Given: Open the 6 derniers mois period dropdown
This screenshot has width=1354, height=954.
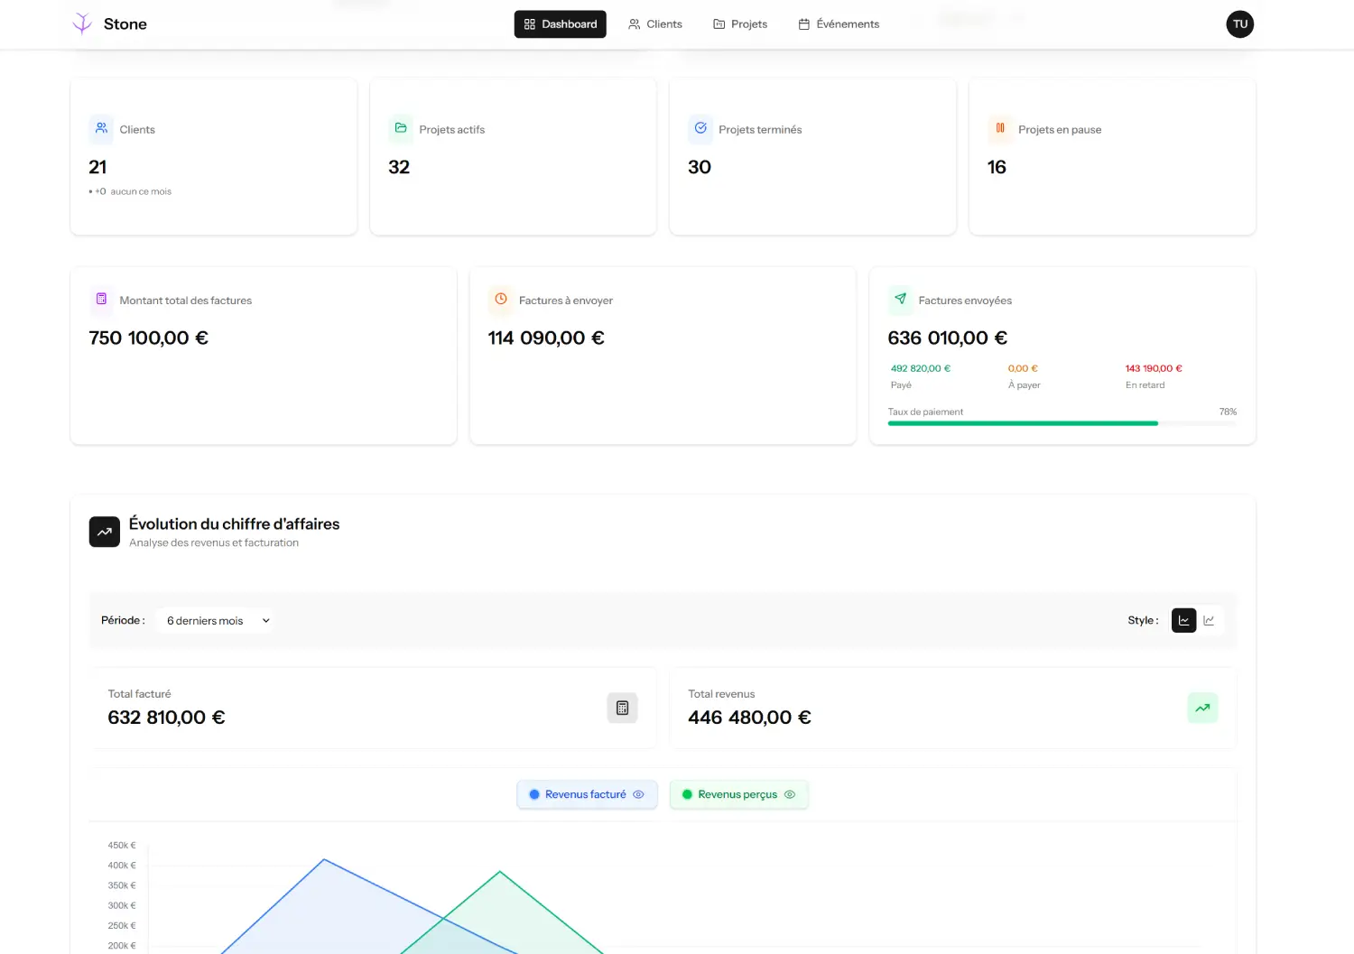Looking at the screenshot, I should tap(215, 620).
